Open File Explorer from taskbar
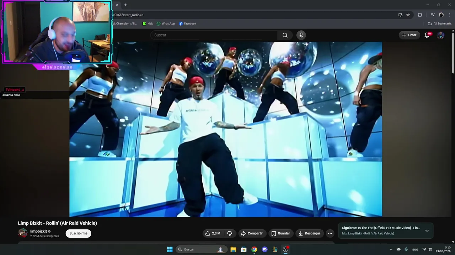Screen dimensions: 455x255 pos(233,249)
